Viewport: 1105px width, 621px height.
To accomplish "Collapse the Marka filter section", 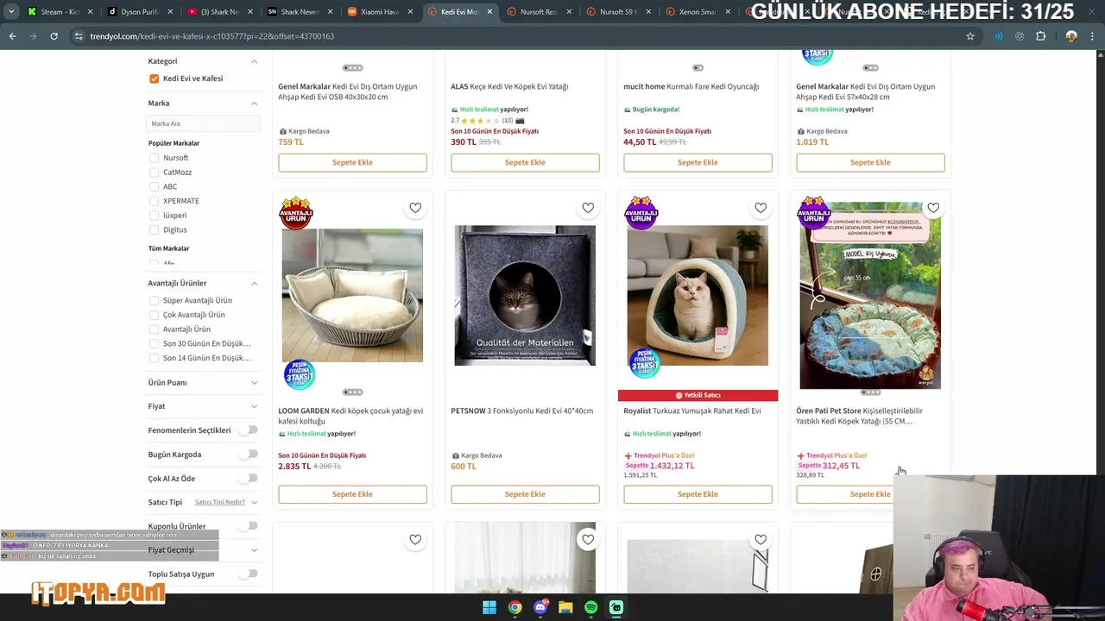I will (x=254, y=103).
